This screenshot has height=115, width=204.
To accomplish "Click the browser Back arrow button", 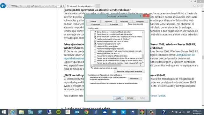I will pos(3,6).
